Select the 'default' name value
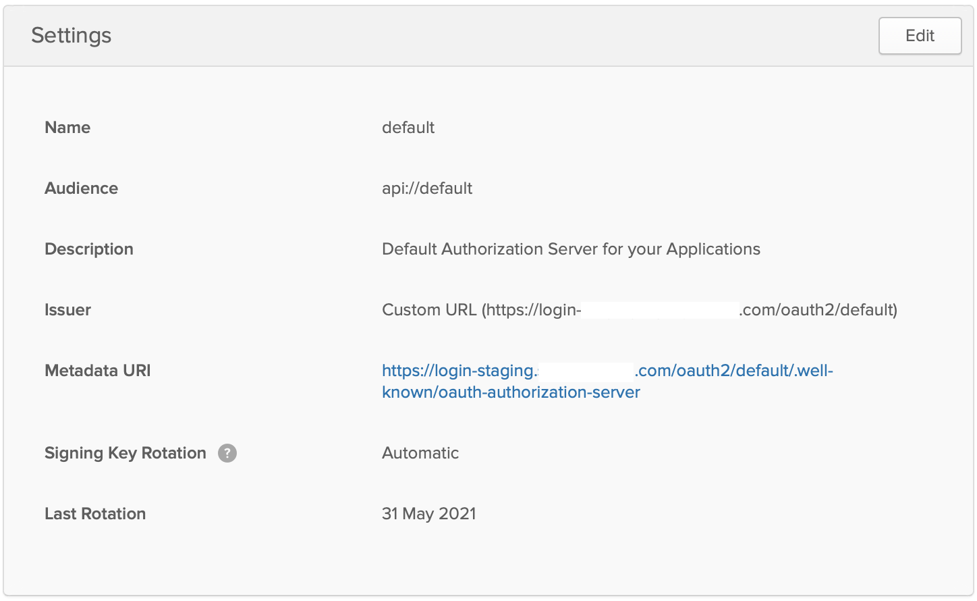The width and height of the screenshot is (977, 601). click(x=408, y=128)
